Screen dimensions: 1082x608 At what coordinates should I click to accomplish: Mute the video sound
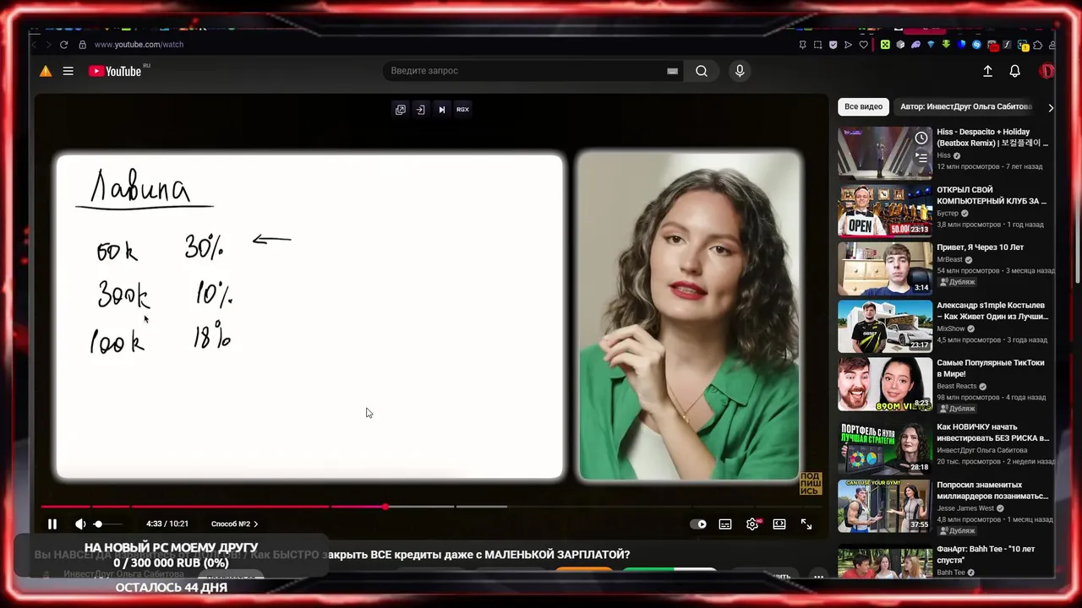[x=80, y=524]
